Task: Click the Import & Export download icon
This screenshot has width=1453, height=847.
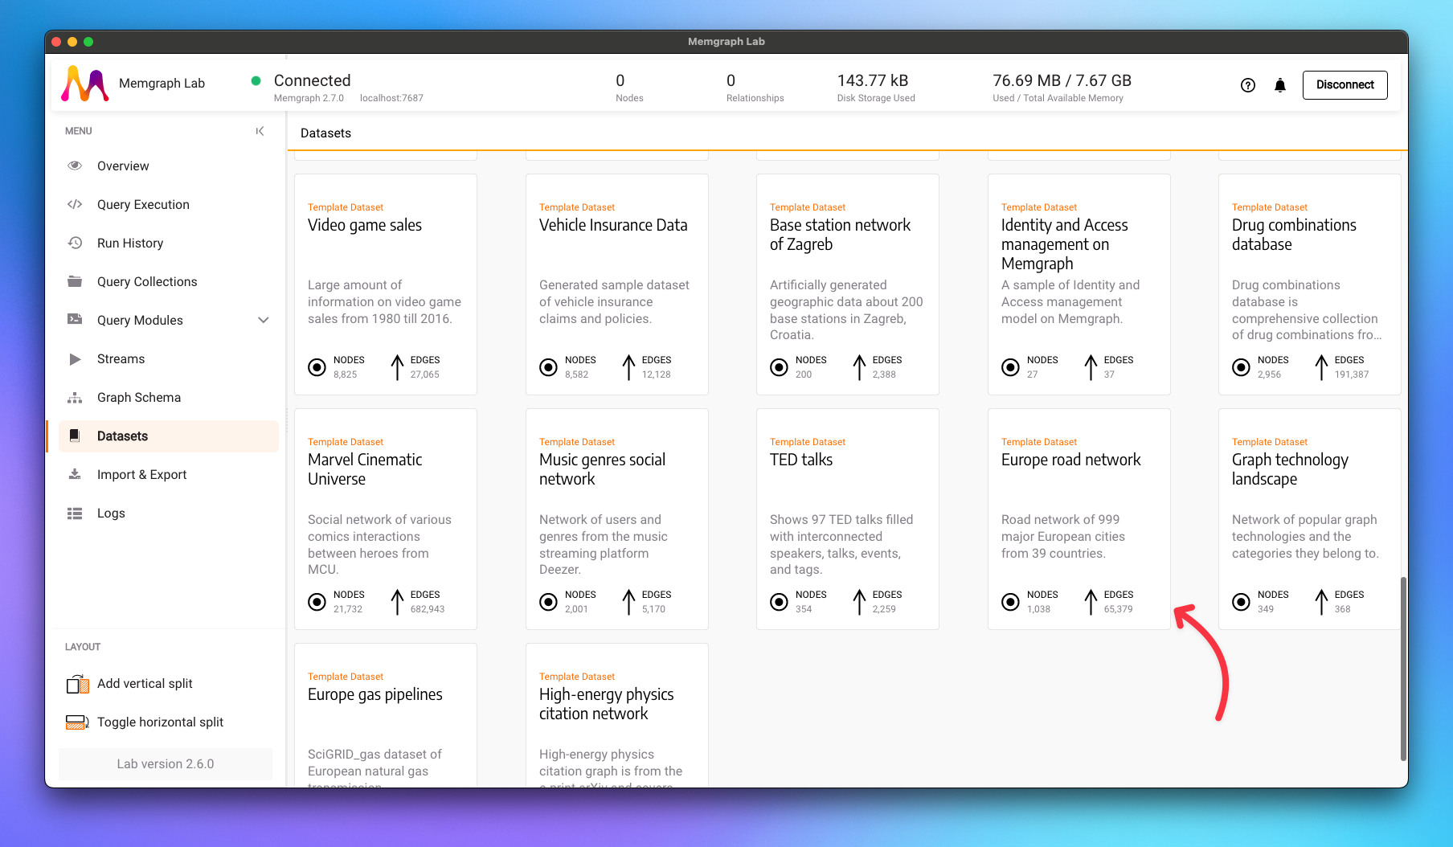Action: [x=75, y=475]
